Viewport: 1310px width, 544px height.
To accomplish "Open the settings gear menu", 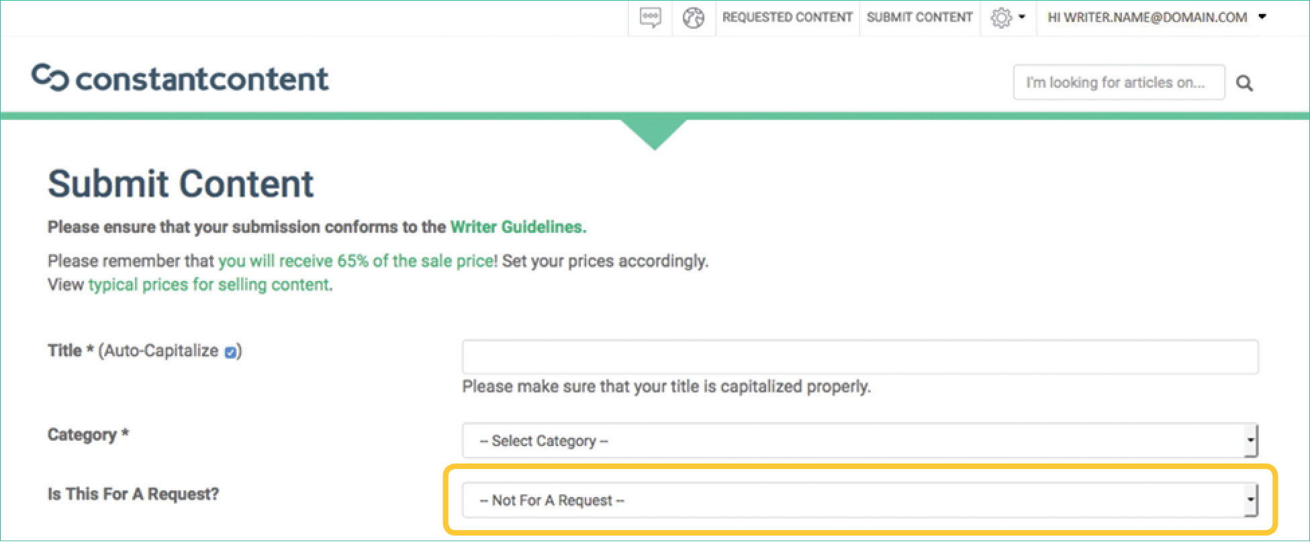I will pos(1007,17).
